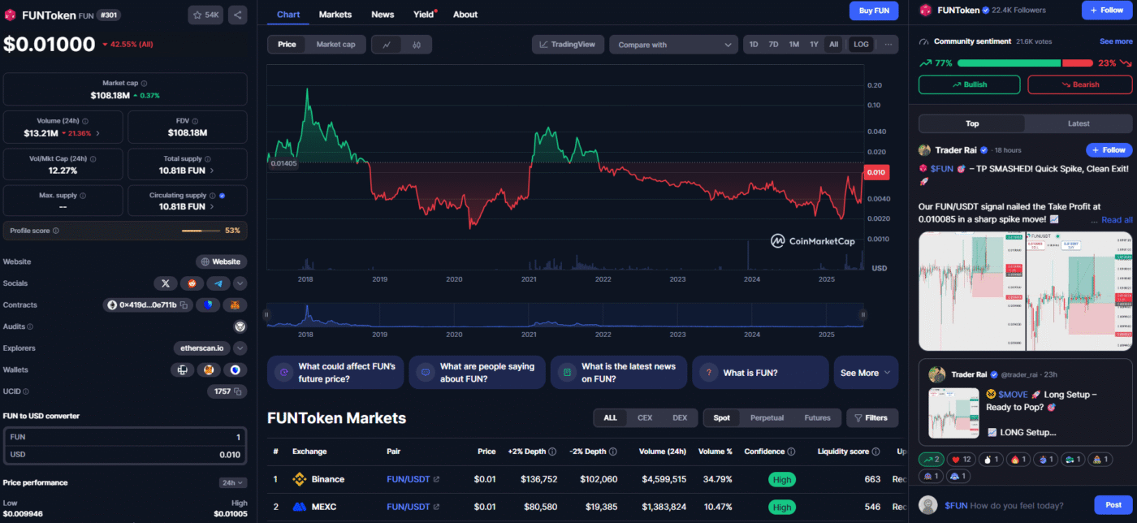Show the Latest community posts tab
Viewport: 1137px width, 523px height.
1079,123
